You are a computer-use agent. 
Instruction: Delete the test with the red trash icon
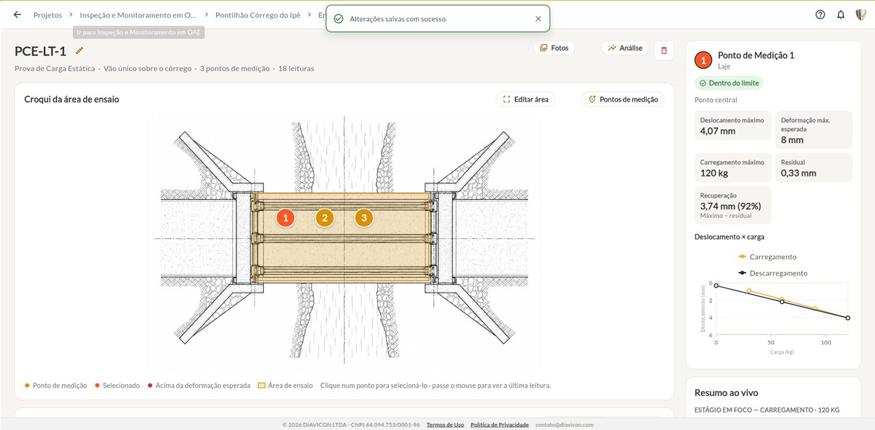pos(664,51)
